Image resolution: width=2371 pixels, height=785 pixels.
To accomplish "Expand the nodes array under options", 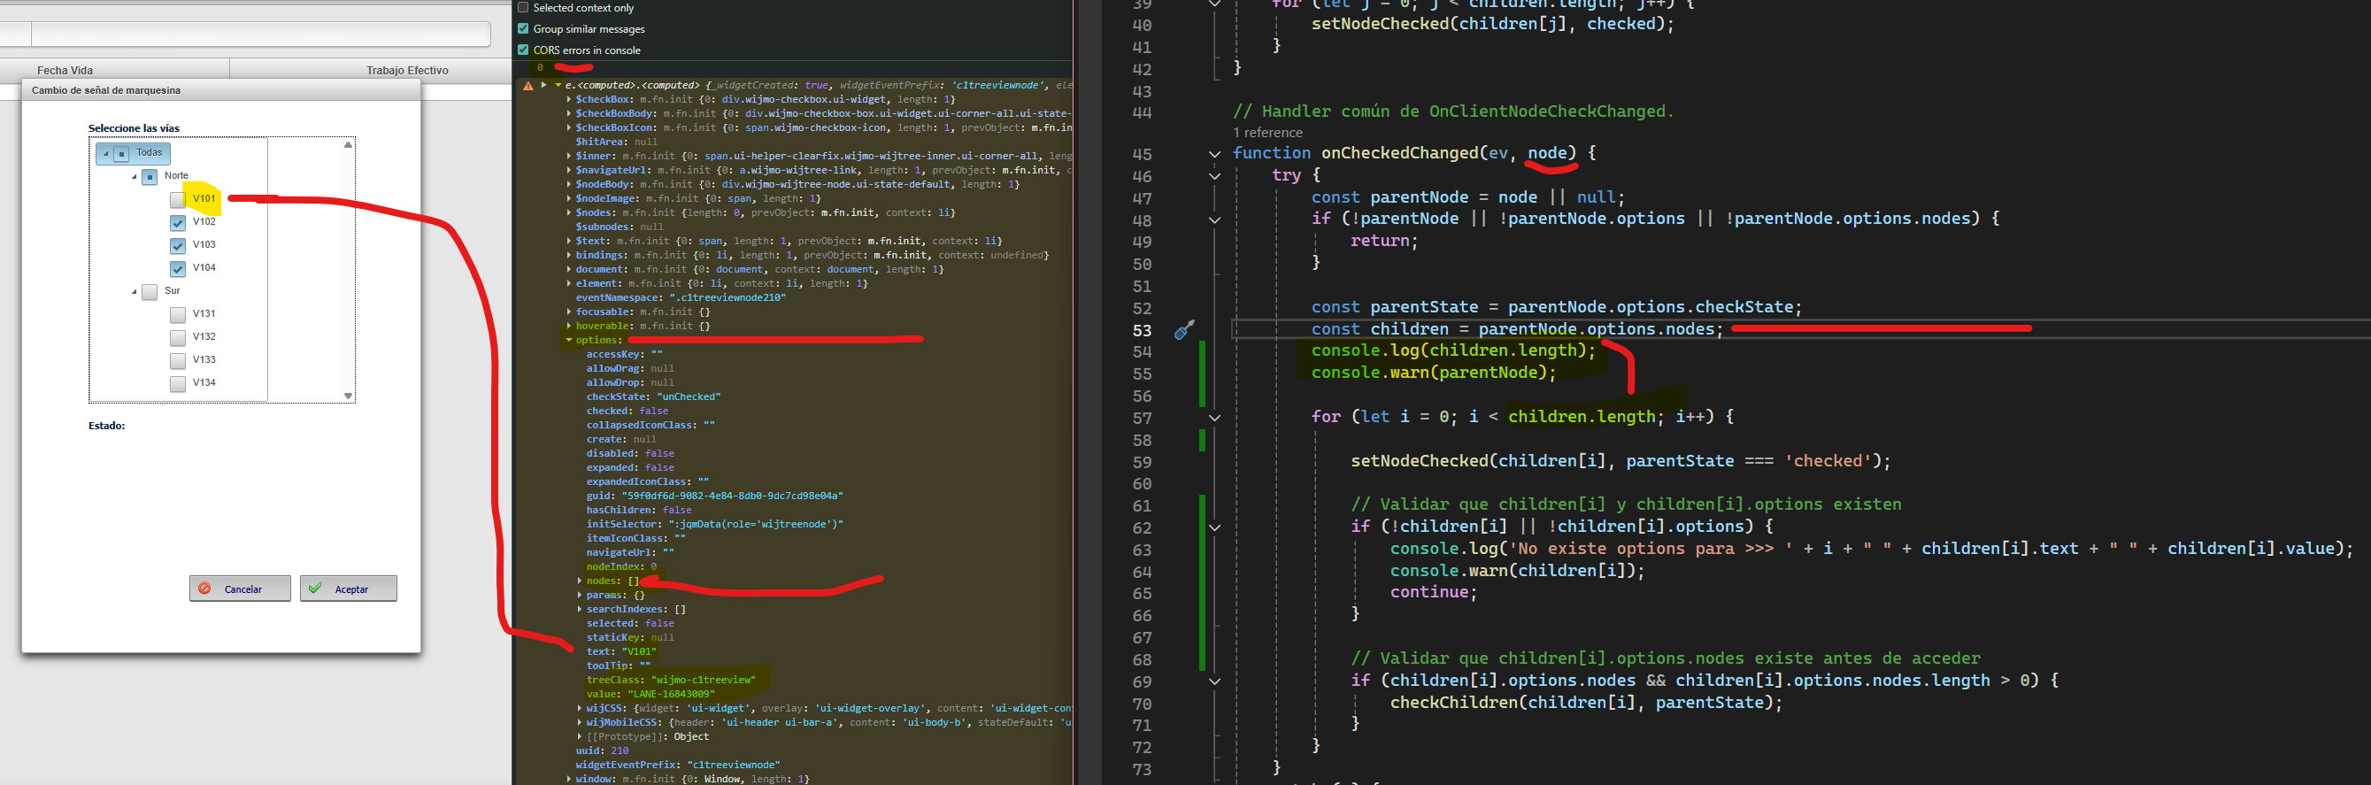I will point(580,581).
